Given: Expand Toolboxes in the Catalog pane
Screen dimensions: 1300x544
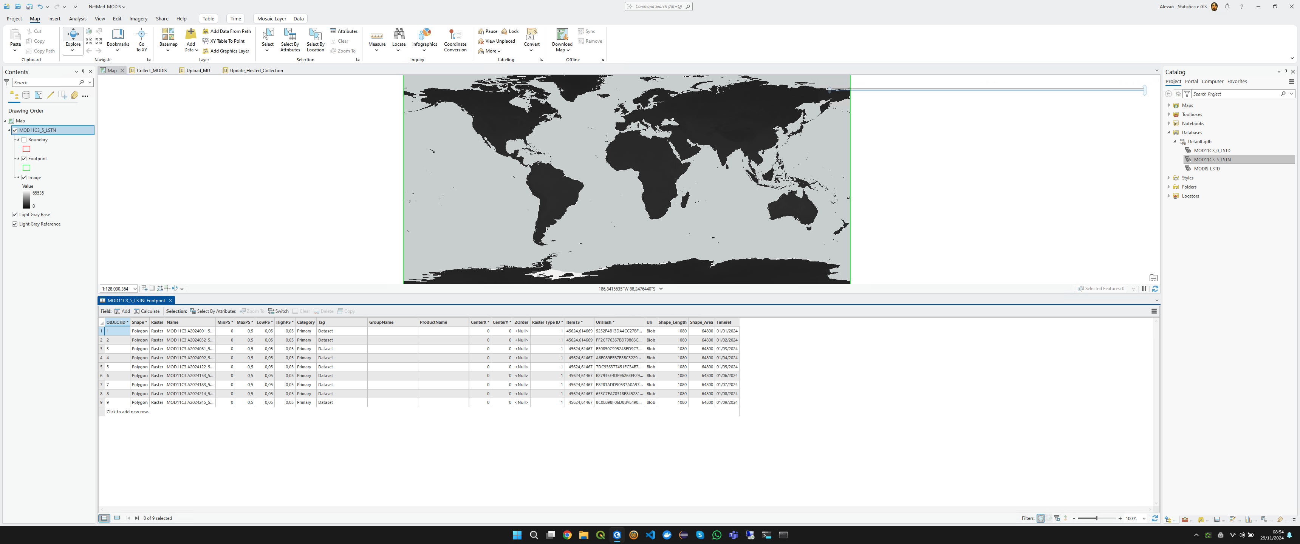Looking at the screenshot, I should tap(1169, 114).
